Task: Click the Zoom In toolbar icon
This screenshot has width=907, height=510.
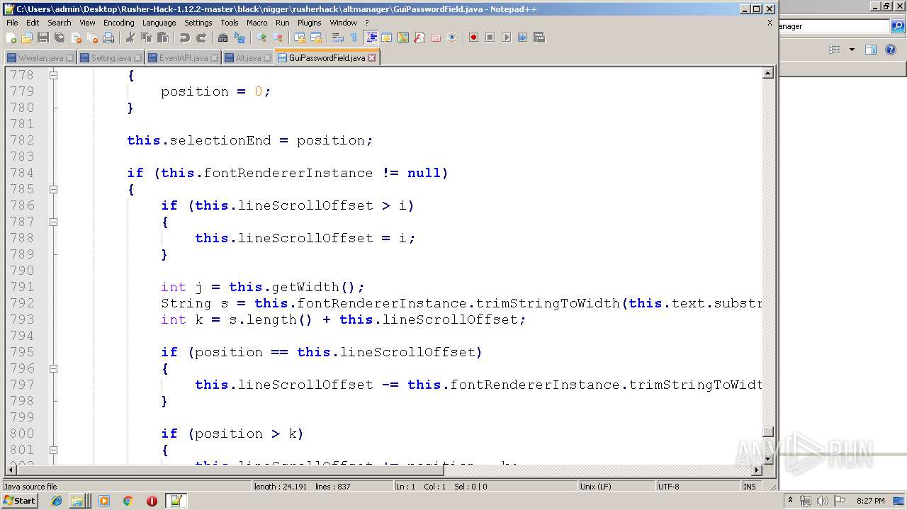Action: click(x=261, y=38)
